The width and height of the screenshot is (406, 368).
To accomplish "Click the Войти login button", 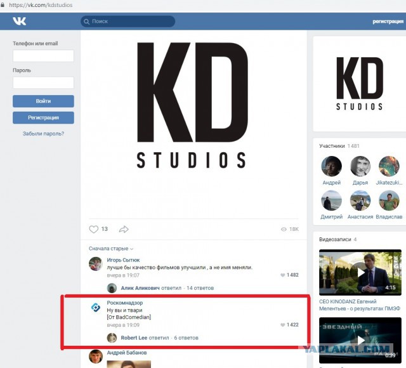I will (43, 102).
